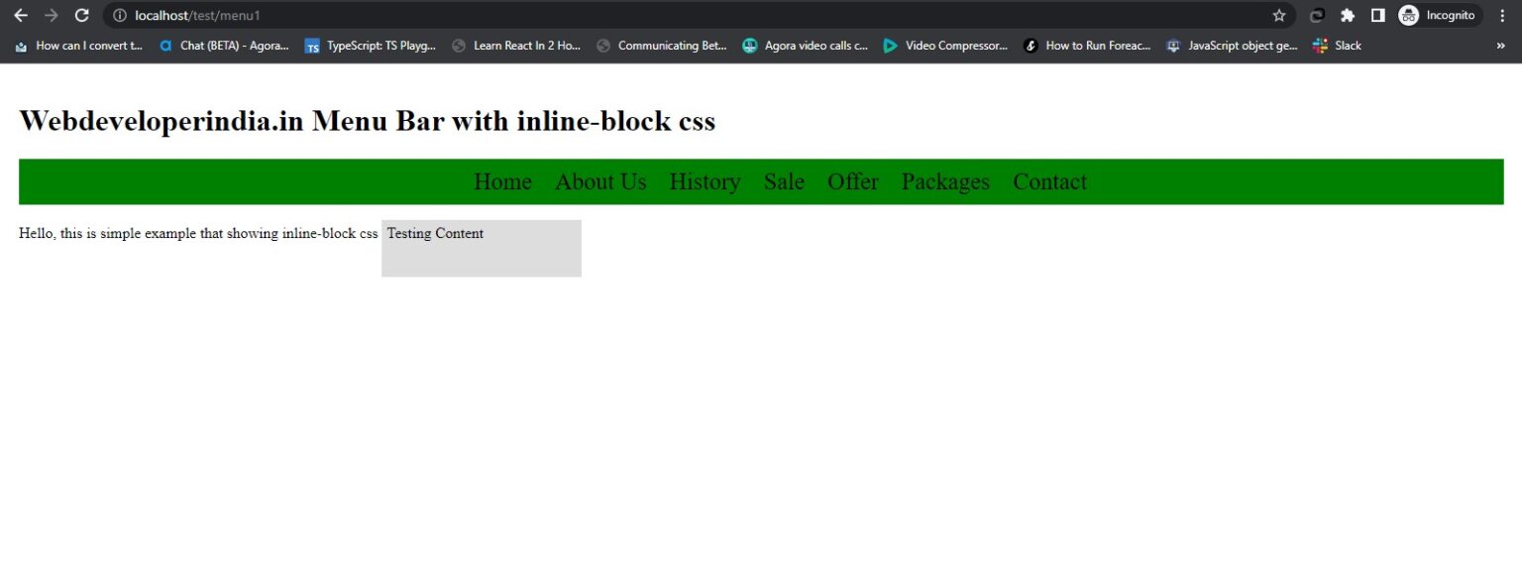
Task: Select Packages in the navigation bar
Action: pyautogui.click(x=944, y=181)
